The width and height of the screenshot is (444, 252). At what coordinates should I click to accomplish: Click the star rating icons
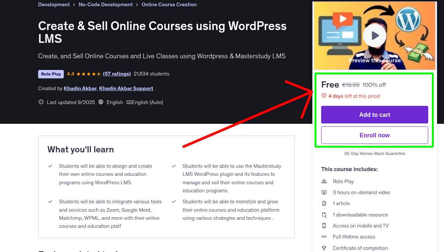click(89, 74)
